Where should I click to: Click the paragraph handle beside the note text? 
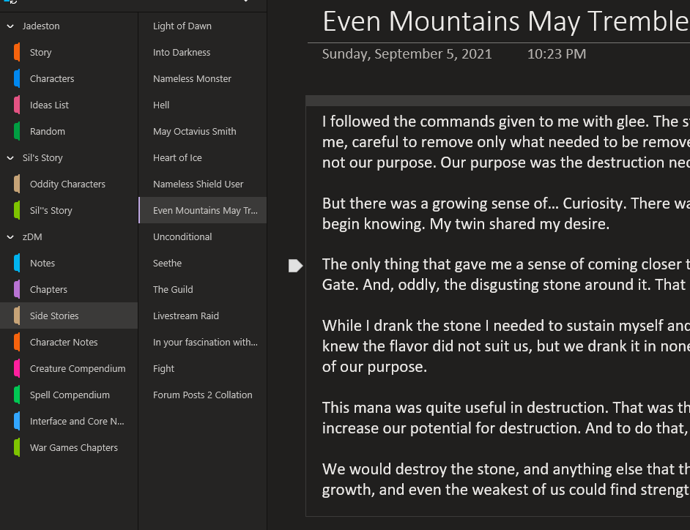click(x=295, y=266)
